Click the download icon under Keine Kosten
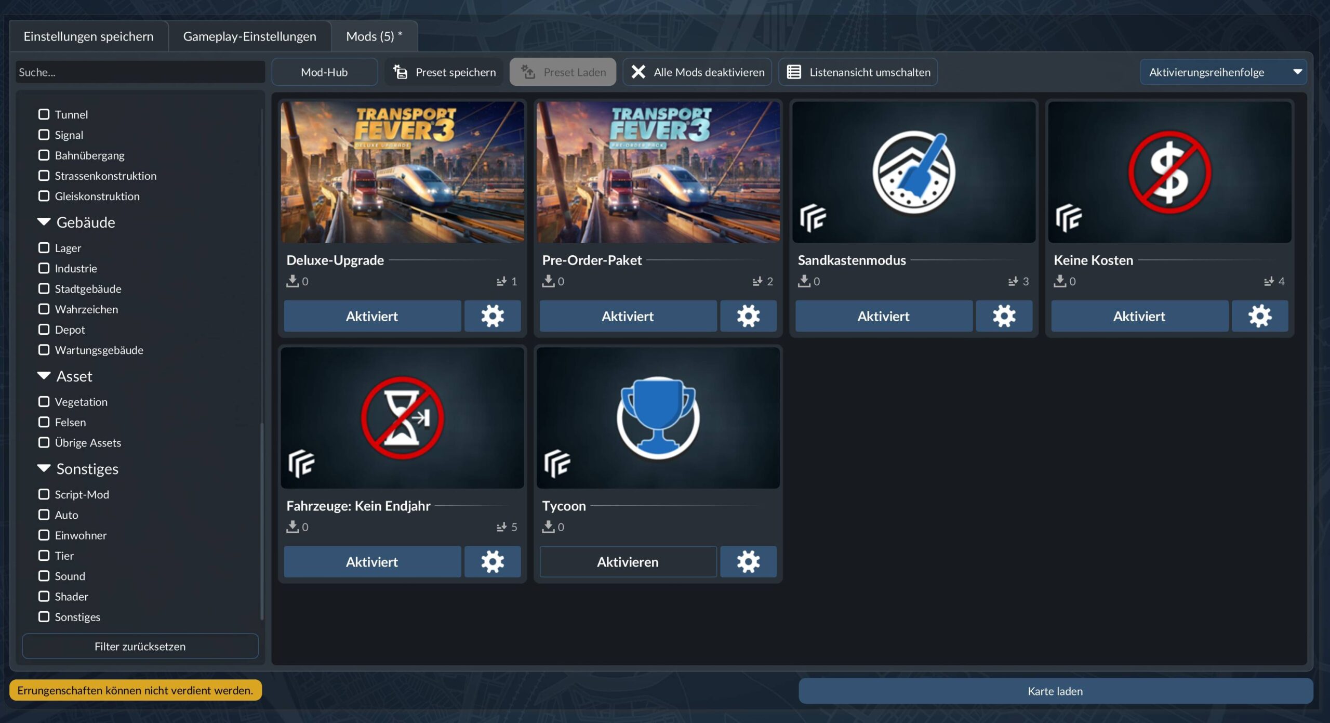This screenshot has height=723, width=1330. tap(1060, 281)
